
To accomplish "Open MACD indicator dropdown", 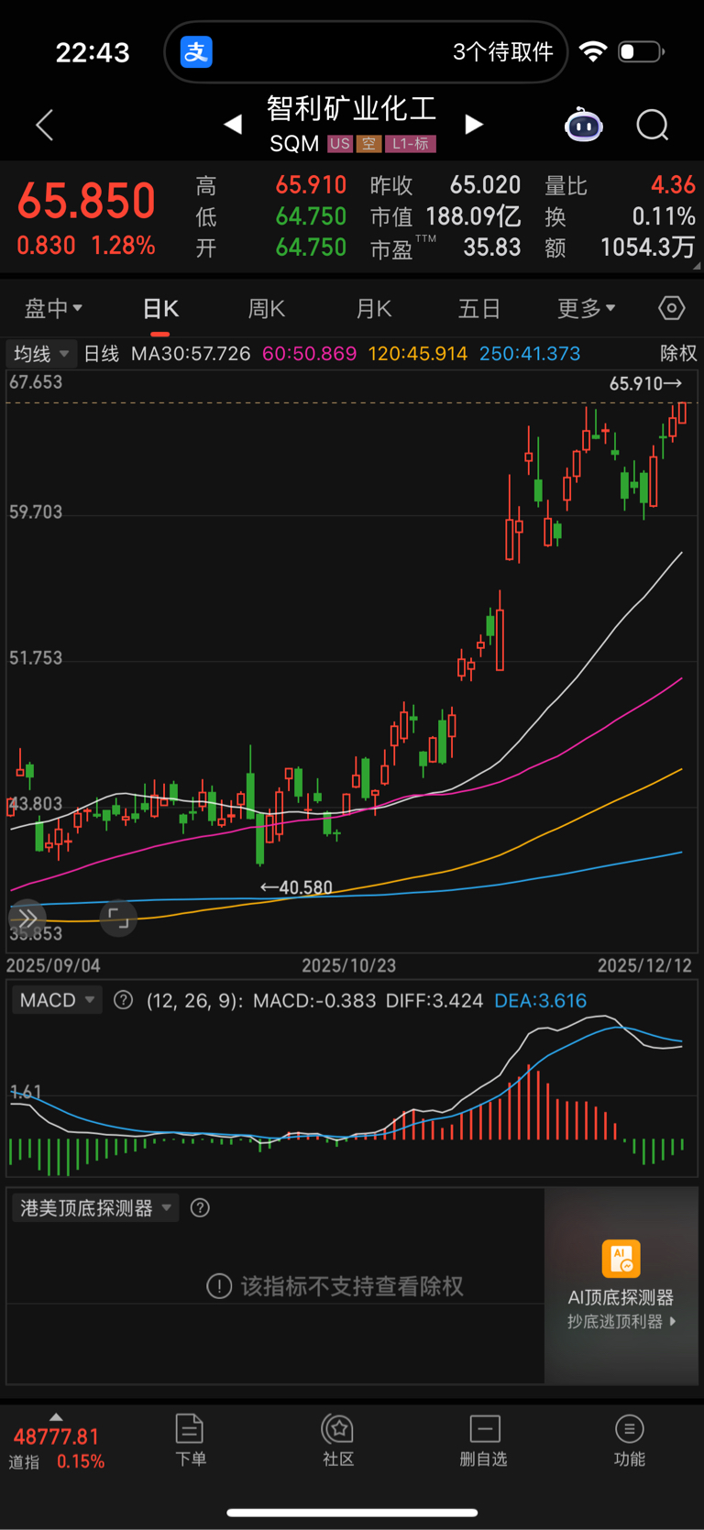I will 57,1000.
